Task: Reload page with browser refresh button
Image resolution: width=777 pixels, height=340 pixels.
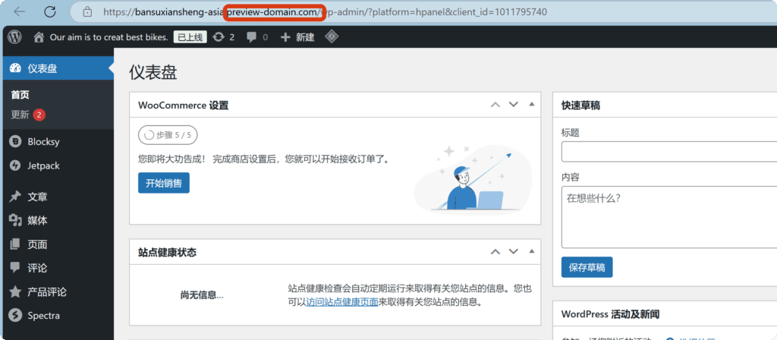Action: 50,12
